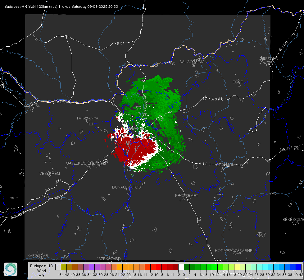
Task: Click the ÉRD label over red echoes
Action: coord(127,142)
